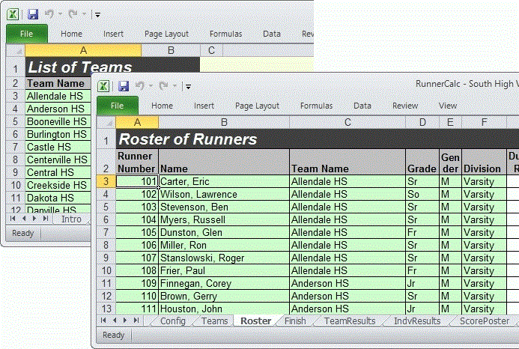
Task: Select all cells corner in Teams window
Action: pyautogui.click(x=15, y=51)
